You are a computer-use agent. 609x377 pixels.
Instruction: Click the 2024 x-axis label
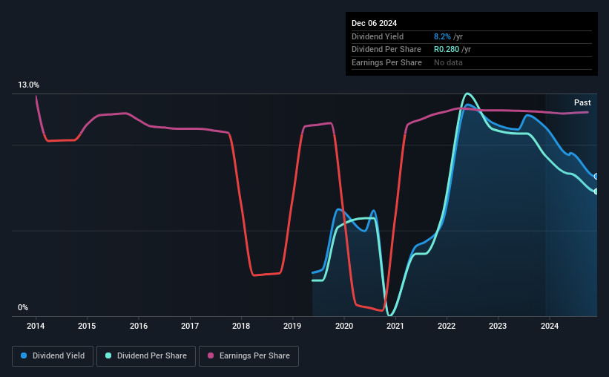coord(550,326)
